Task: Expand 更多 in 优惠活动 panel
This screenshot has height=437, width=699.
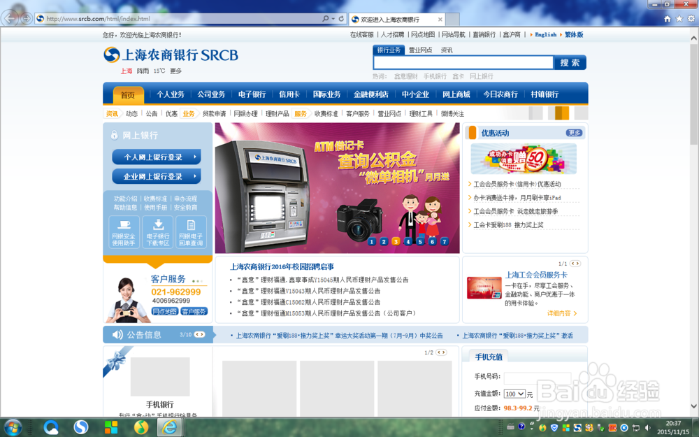Action: click(574, 133)
